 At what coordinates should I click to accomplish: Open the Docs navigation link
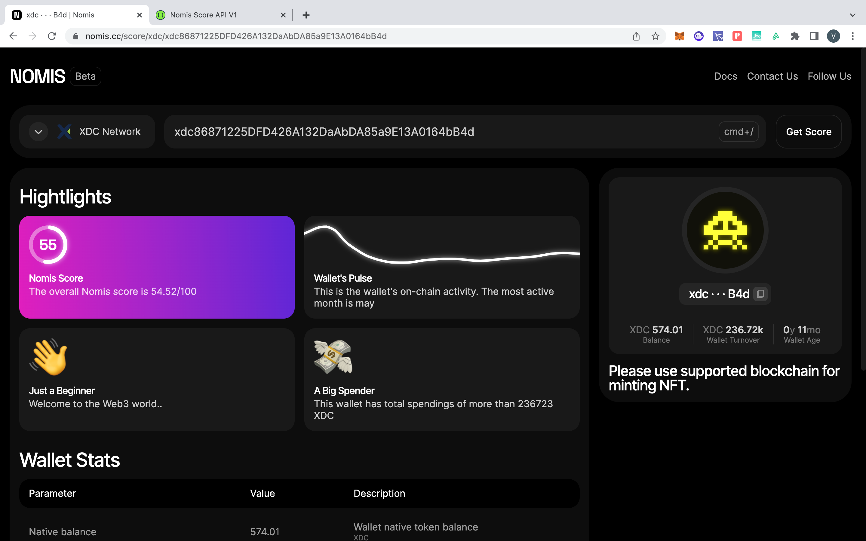coord(725,76)
